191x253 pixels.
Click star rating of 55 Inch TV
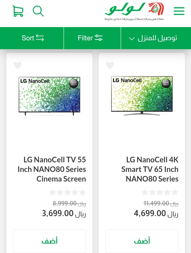click(67, 192)
